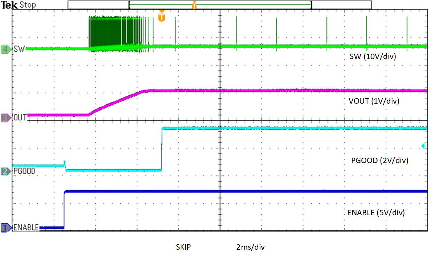Image resolution: width=444 pixels, height=266 pixels.
Task: Click the Tek logo
Action: point(9,5)
